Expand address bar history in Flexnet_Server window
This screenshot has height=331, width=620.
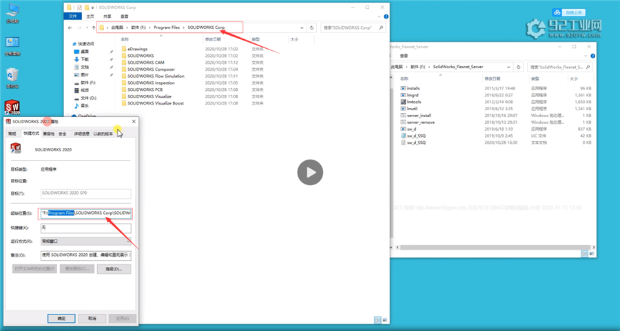pyautogui.click(x=508, y=67)
